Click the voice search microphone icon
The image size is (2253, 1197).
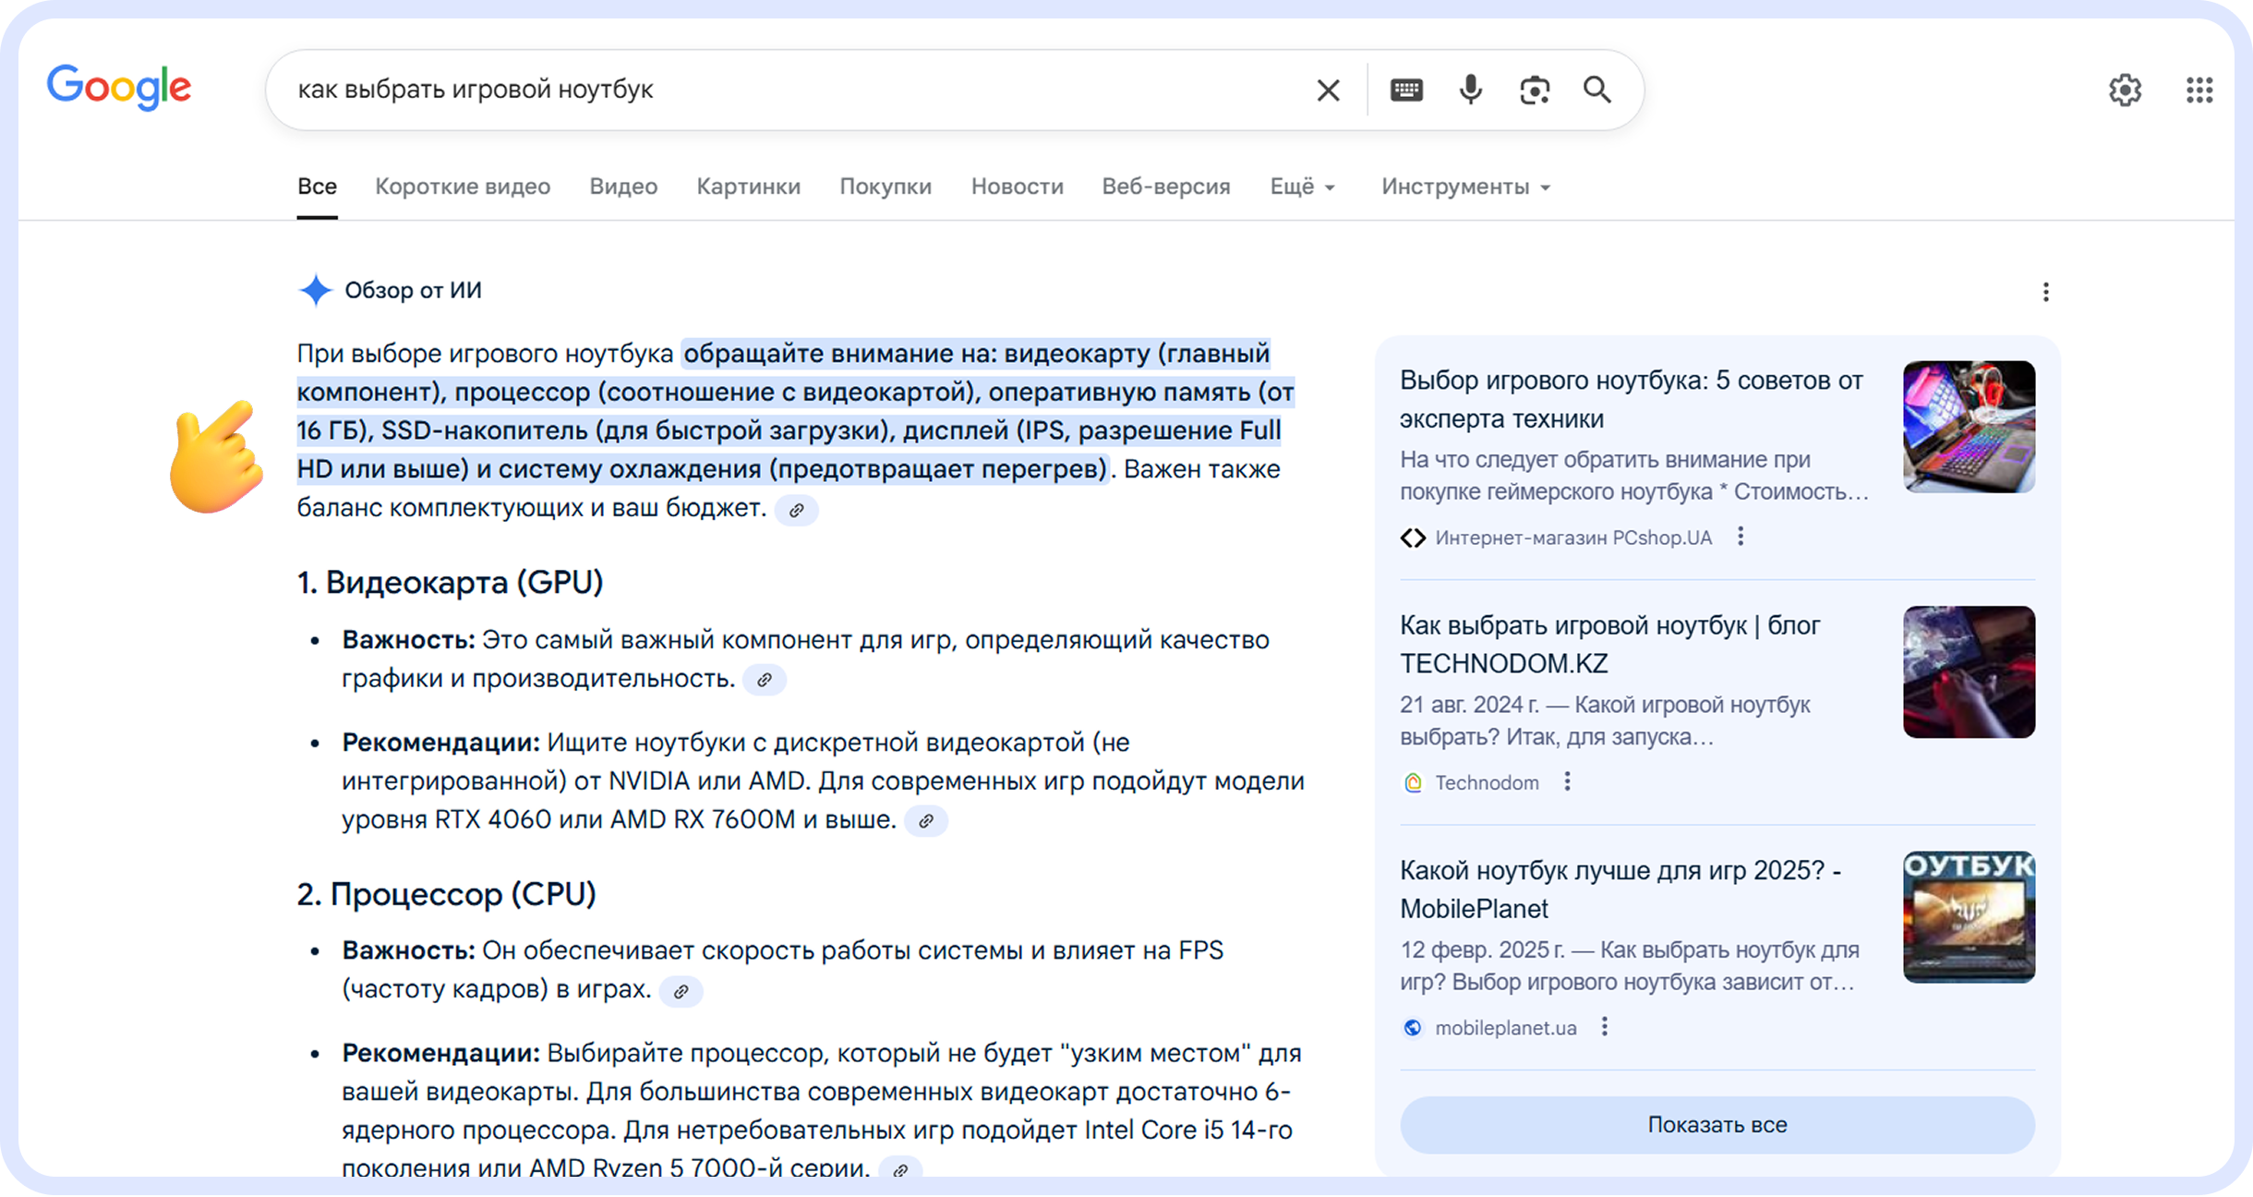[1470, 89]
